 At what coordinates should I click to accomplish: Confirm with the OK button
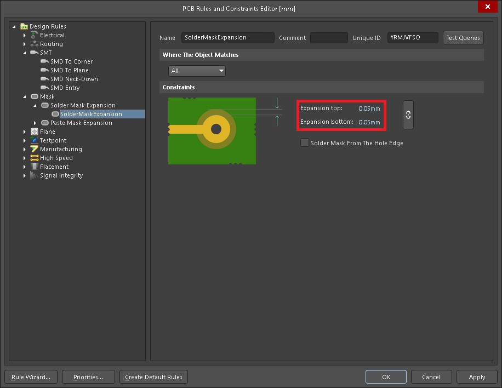tap(386, 377)
